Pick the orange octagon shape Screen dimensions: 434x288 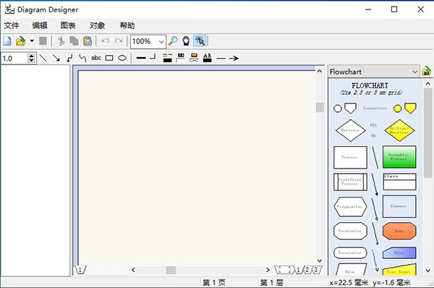(x=399, y=231)
